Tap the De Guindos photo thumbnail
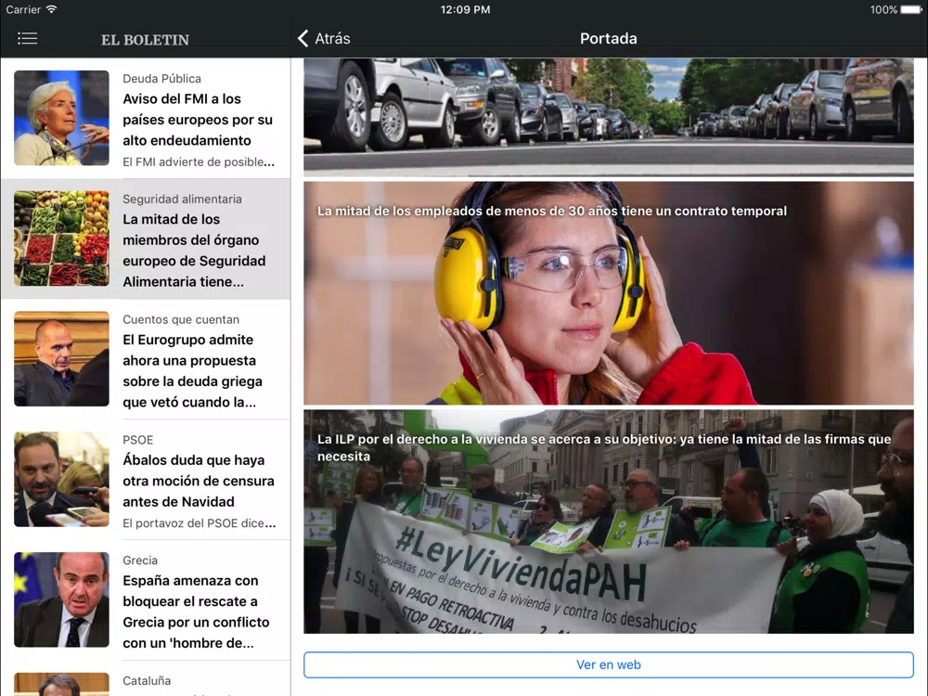 coord(61,599)
